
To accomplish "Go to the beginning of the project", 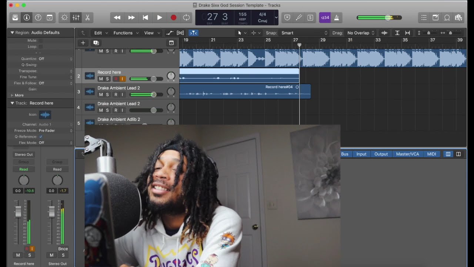I will coord(145,17).
